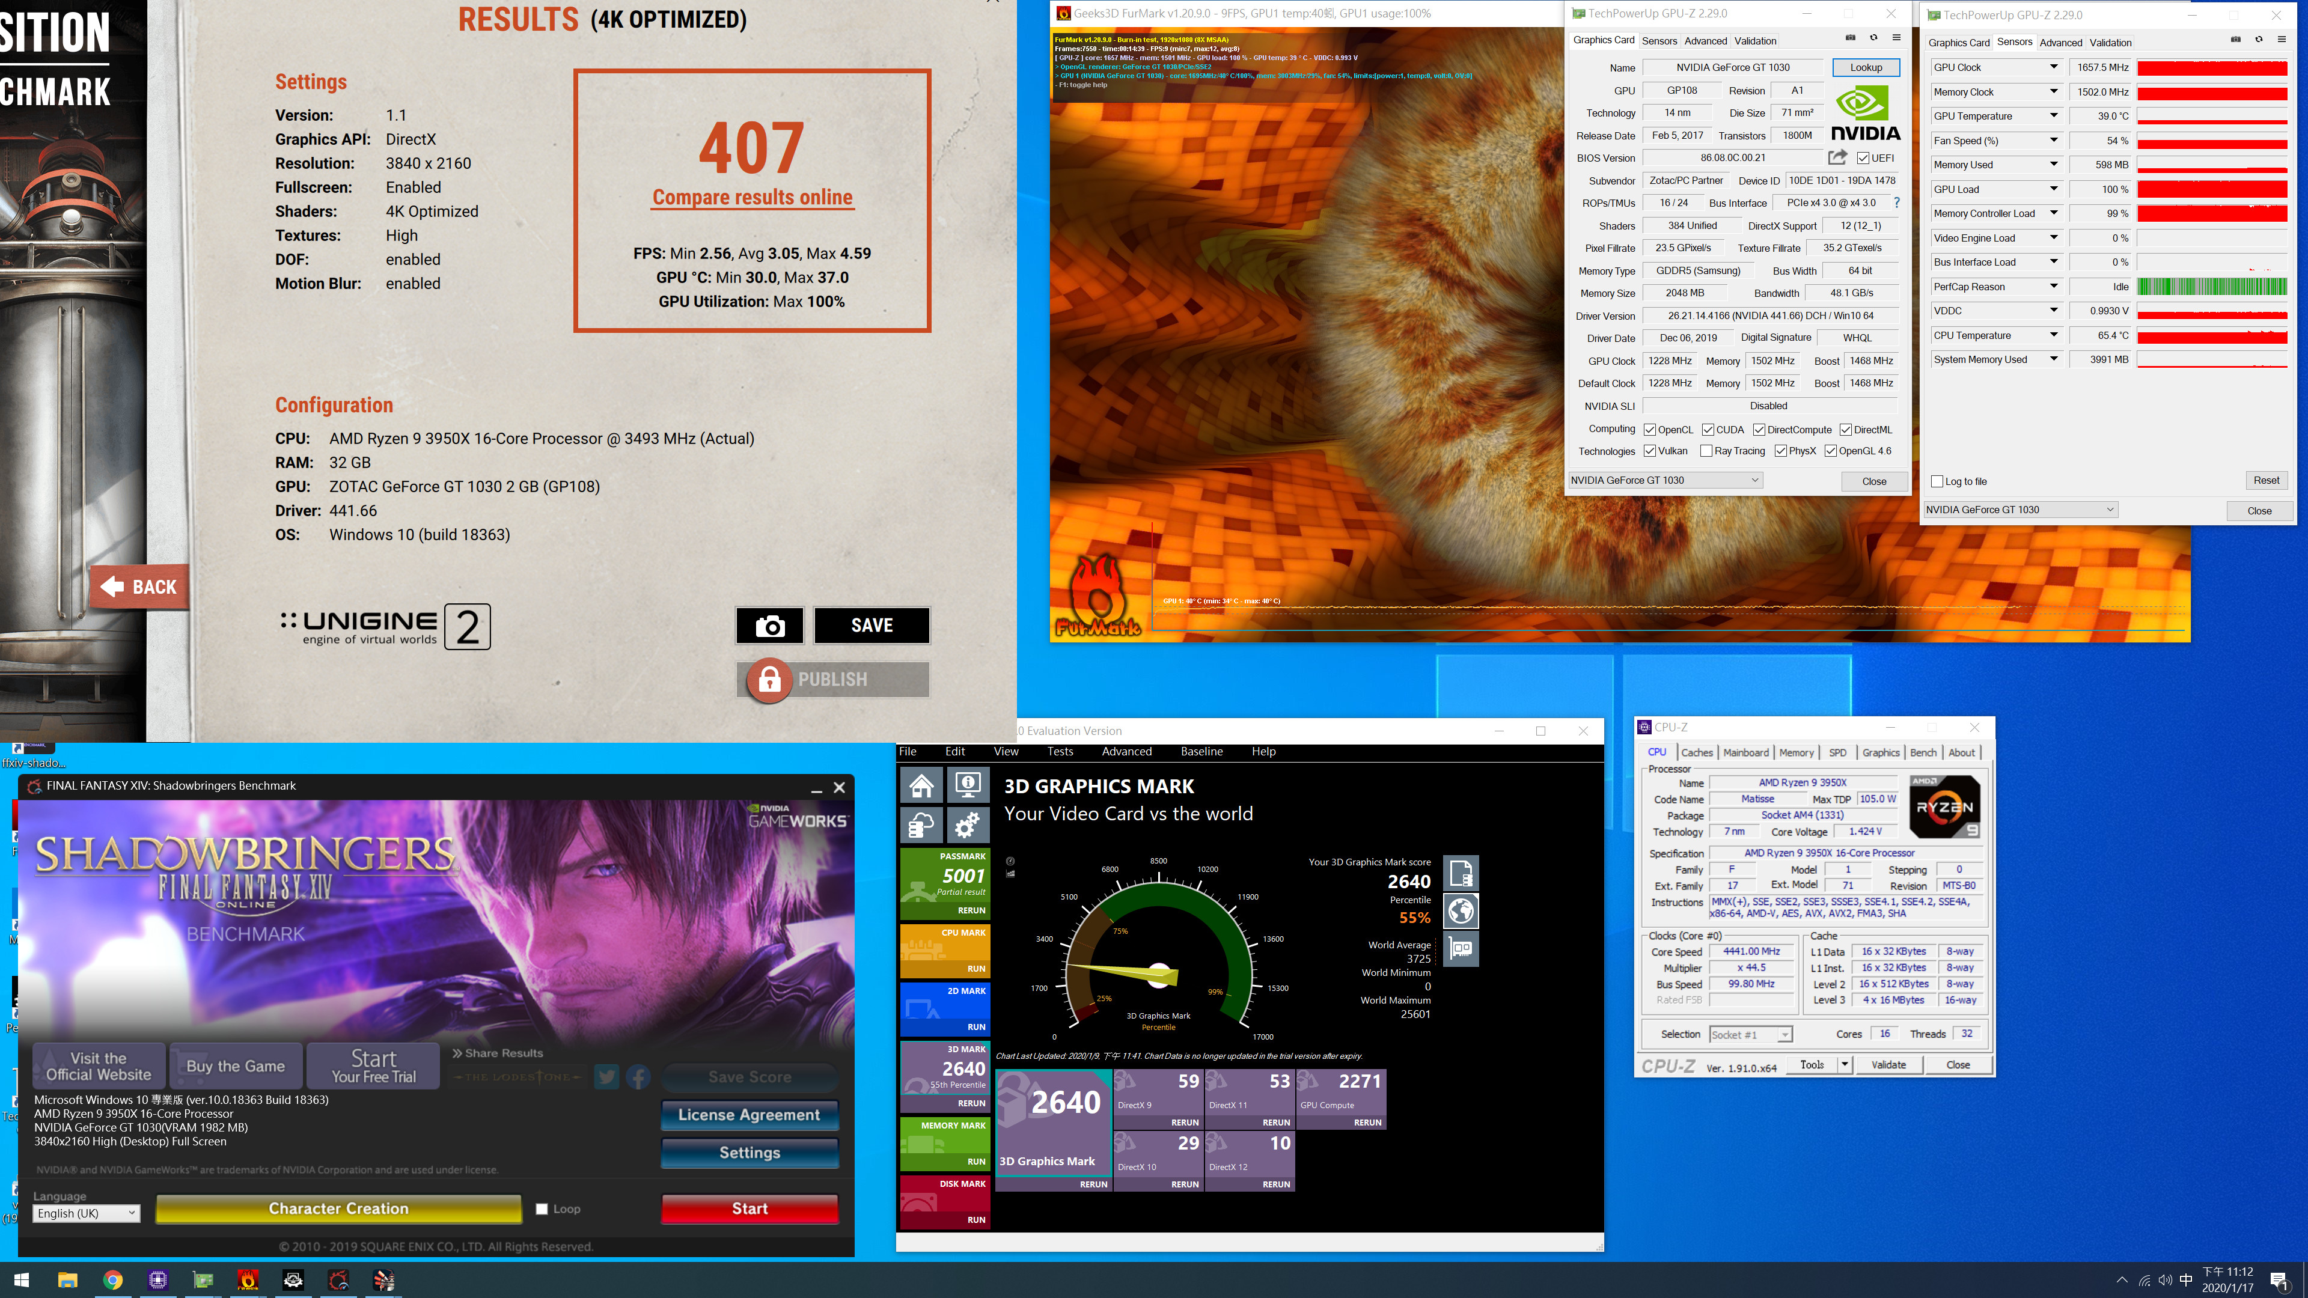Click refresh icon in GPU-Z Sensors window
This screenshot has width=2308, height=1298.
click(x=2259, y=40)
